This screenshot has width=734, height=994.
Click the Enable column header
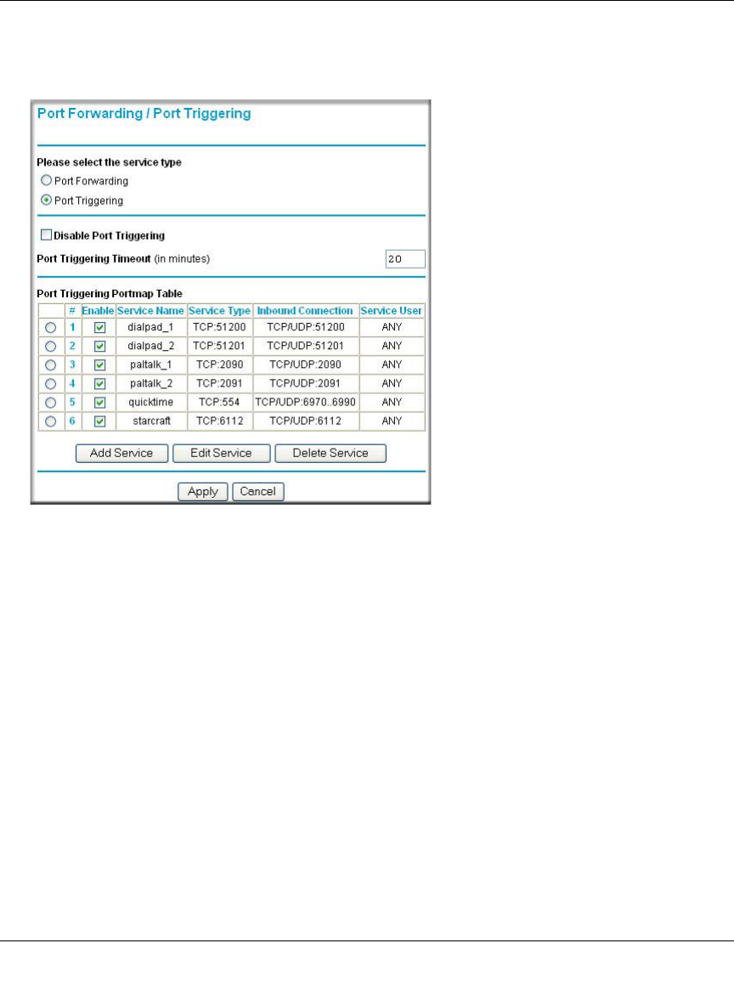coord(99,311)
